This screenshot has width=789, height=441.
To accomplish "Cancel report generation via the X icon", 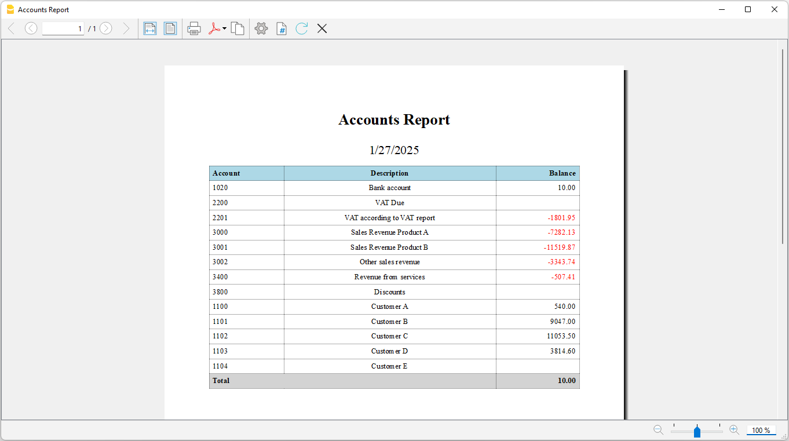I will pos(322,28).
